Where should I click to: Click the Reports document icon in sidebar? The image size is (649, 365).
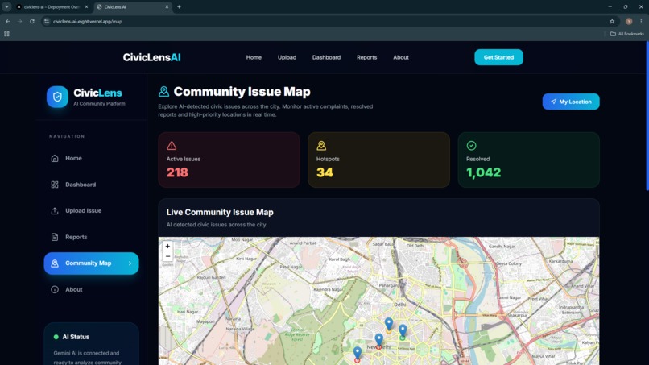tap(55, 237)
